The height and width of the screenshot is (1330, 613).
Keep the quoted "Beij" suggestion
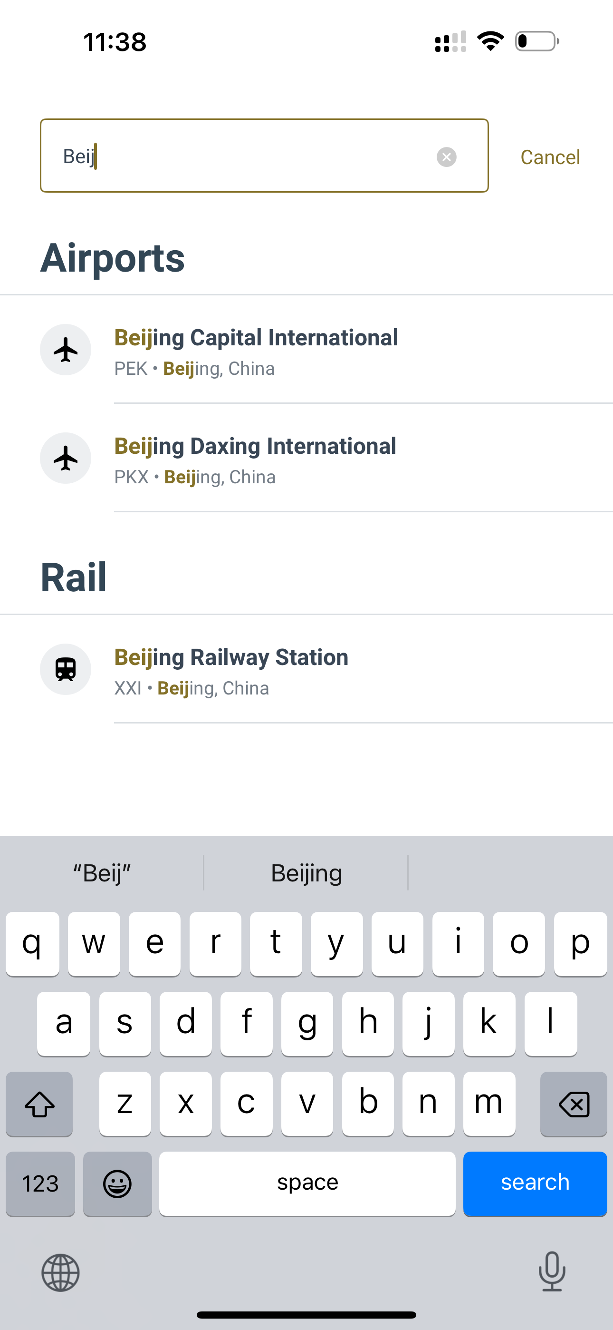point(102,873)
